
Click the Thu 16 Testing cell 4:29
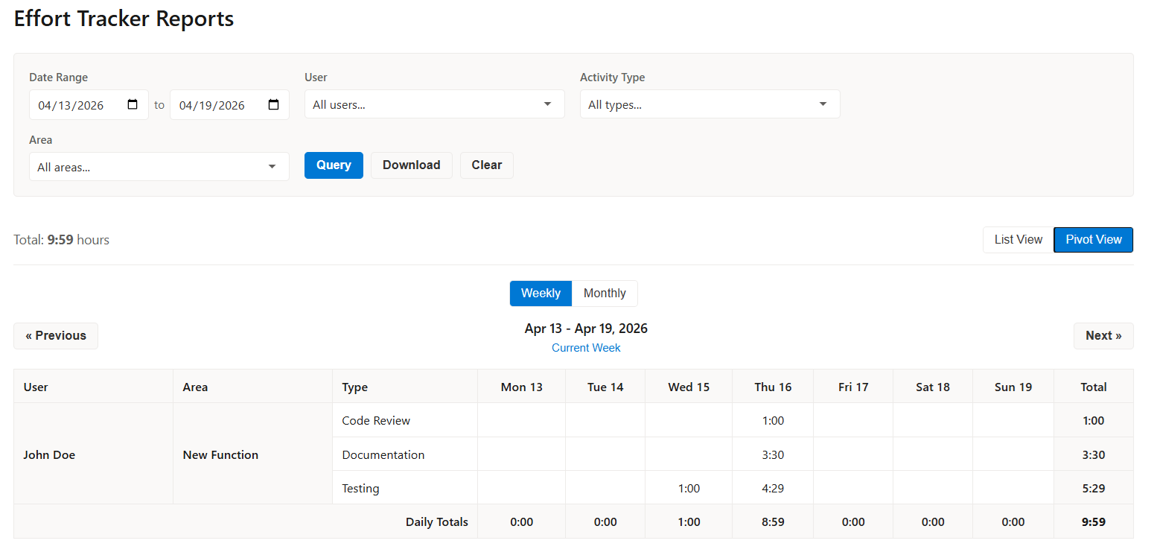773,489
